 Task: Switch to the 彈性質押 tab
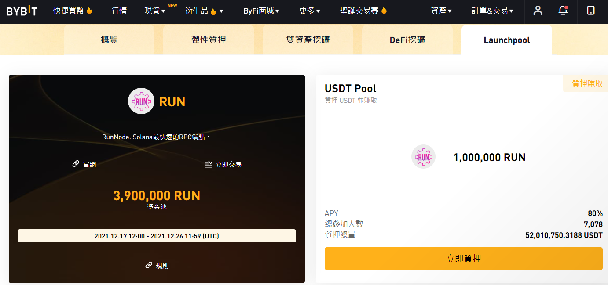tap(209, 40)
